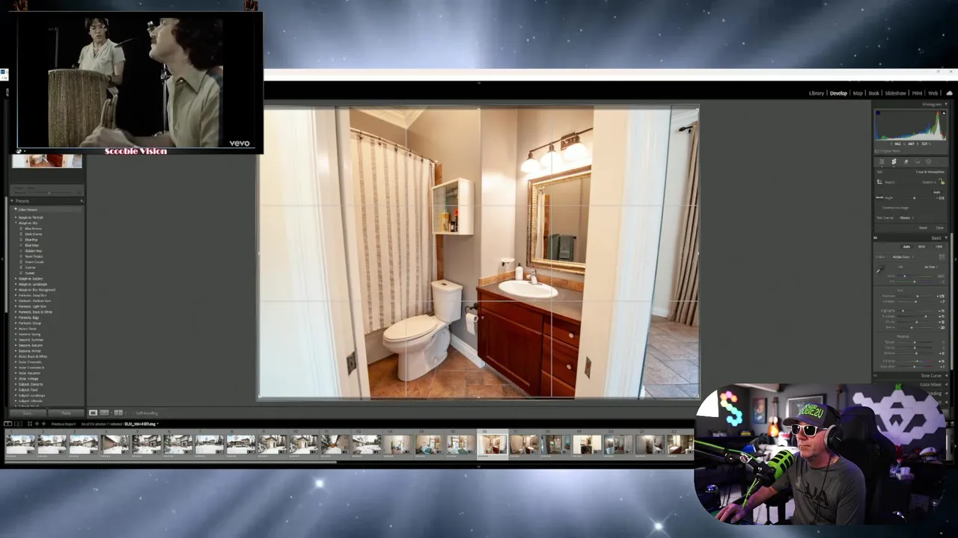Collapse the Adaptive: Sky preset group
This screenshot has width=958, height=538.
coord(16,223)
